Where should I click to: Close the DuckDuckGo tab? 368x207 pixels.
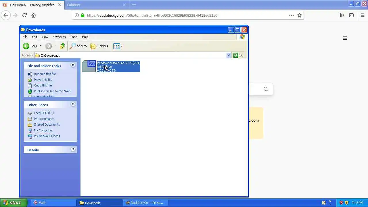click(x=60, y=5)
